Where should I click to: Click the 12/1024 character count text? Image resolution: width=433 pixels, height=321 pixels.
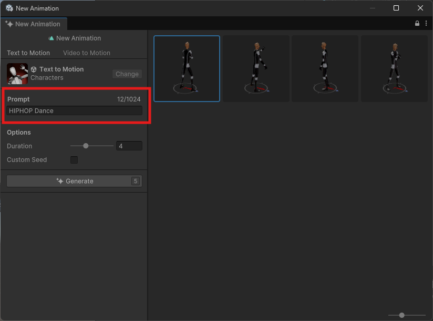tap(129, 99)
